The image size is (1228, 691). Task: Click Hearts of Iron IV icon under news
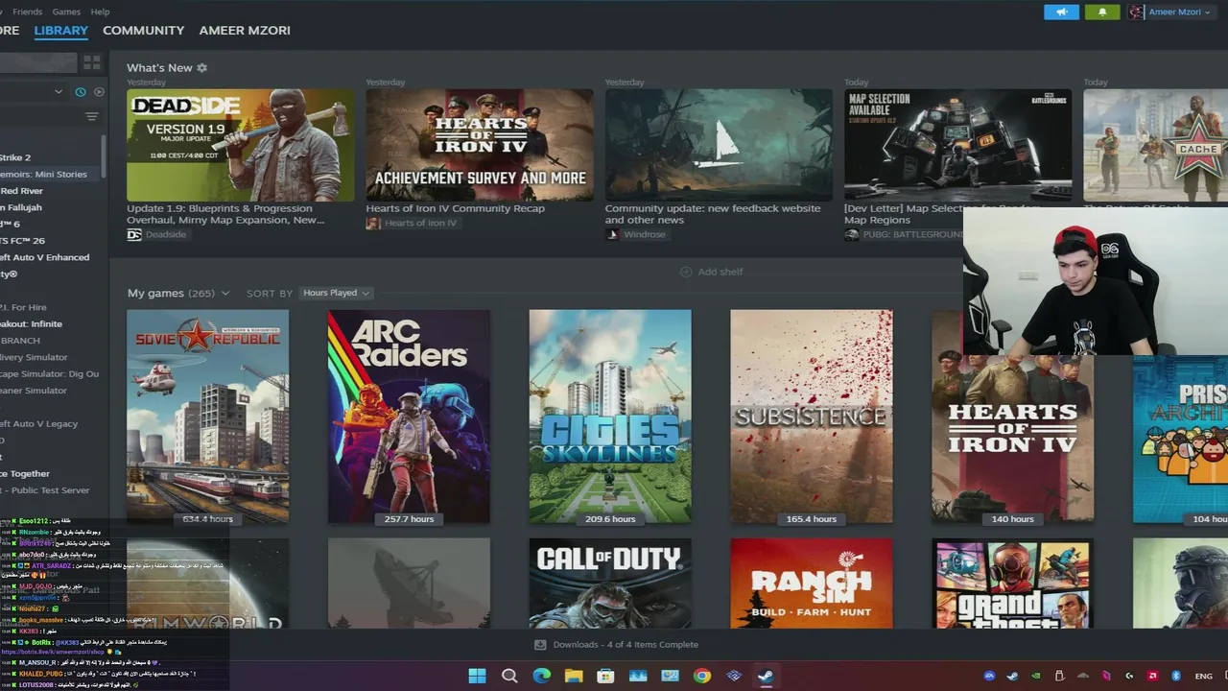pyautogui.click(x=373, y=224)
